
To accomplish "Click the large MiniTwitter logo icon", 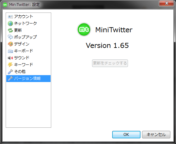I will [84, 29].
